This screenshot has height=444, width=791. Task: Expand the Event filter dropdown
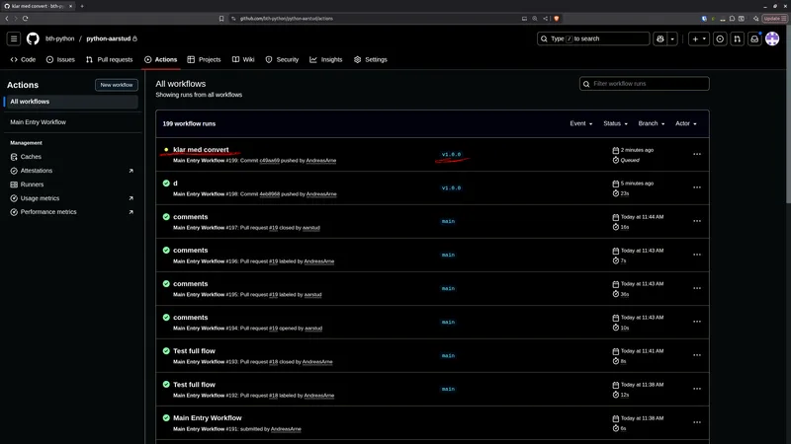coord(580,123)
